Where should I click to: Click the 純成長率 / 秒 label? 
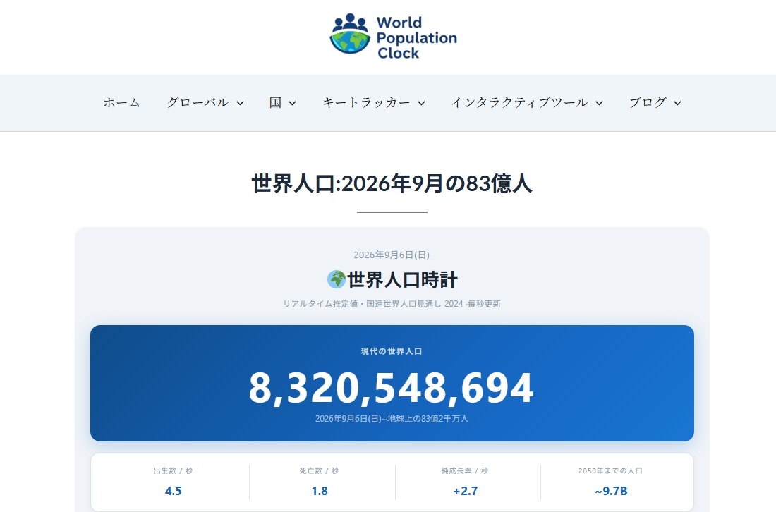465,470
